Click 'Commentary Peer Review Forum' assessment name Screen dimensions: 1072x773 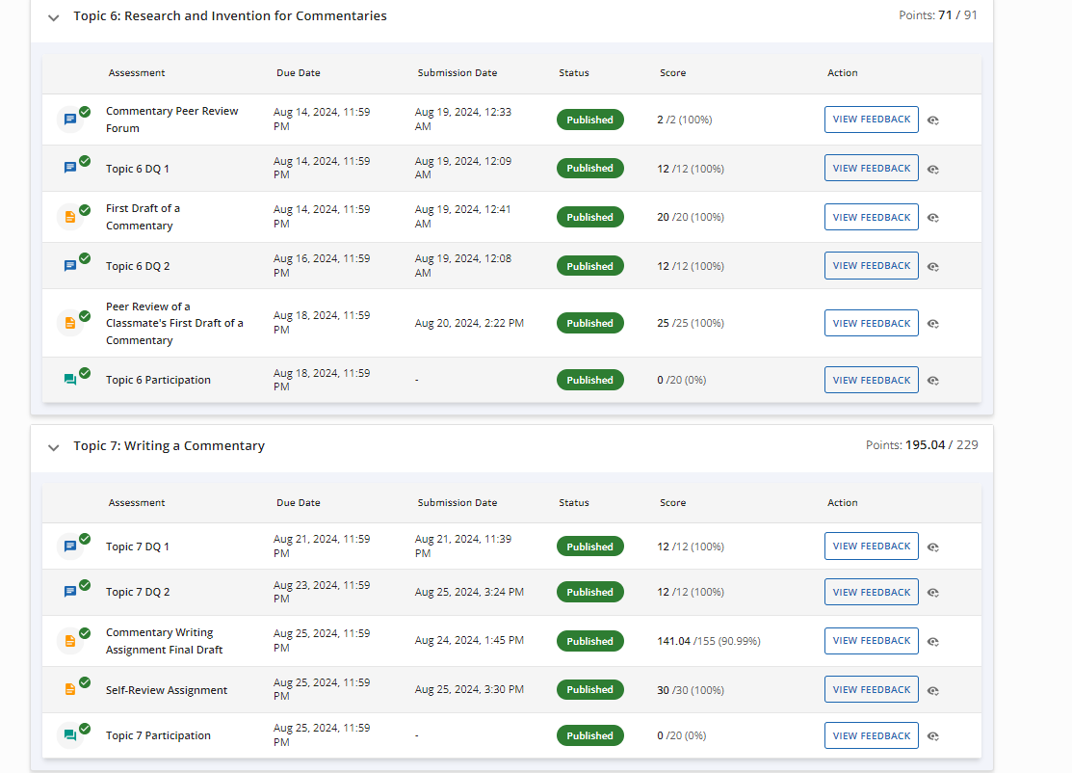[x=172, y=120]
